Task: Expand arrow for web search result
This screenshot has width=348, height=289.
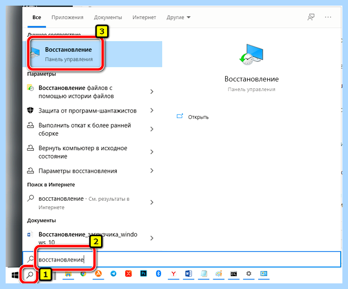Action: click(x=152, y=202)
